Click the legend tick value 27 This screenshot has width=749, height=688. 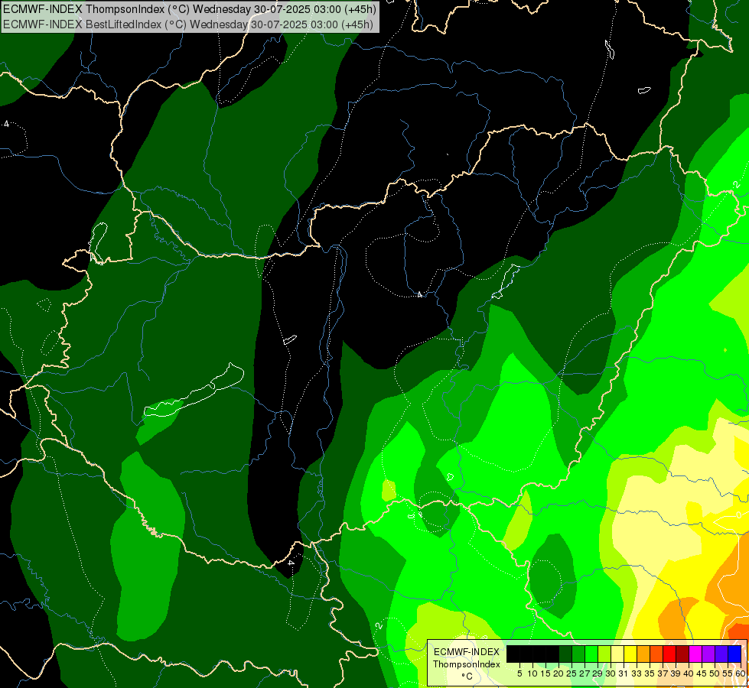pos(585,673)
